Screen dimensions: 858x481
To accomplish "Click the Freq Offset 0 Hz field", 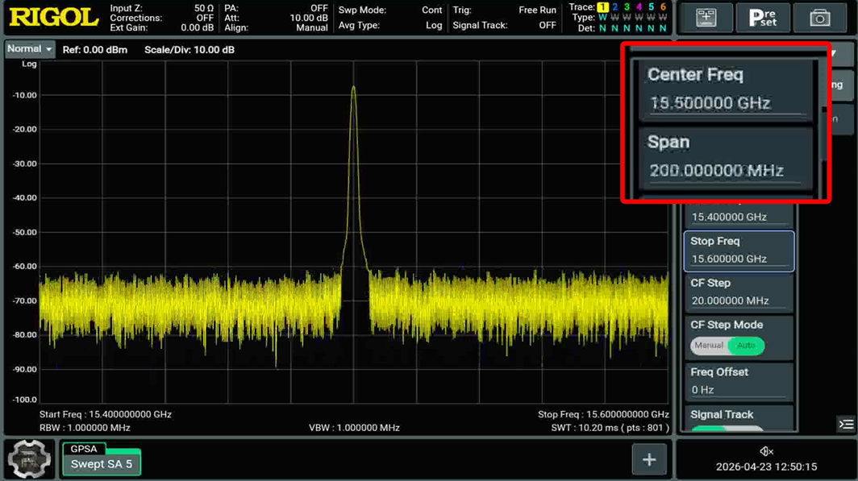I will point(739,382).
